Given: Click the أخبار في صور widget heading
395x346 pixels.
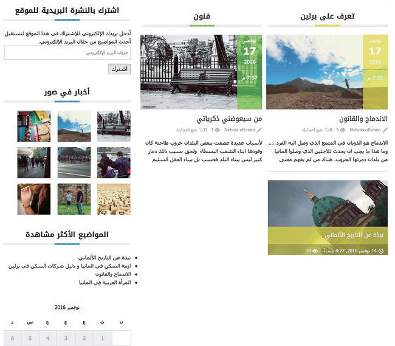Looking at the screenshot, I should click(x=67, y=92).
